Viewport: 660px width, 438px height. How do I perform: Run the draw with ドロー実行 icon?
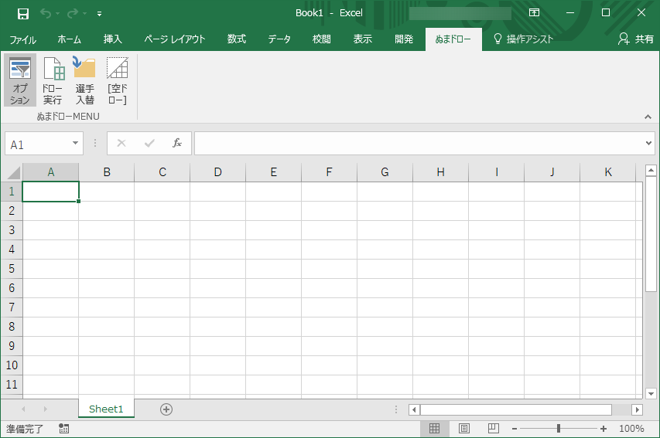53,80
